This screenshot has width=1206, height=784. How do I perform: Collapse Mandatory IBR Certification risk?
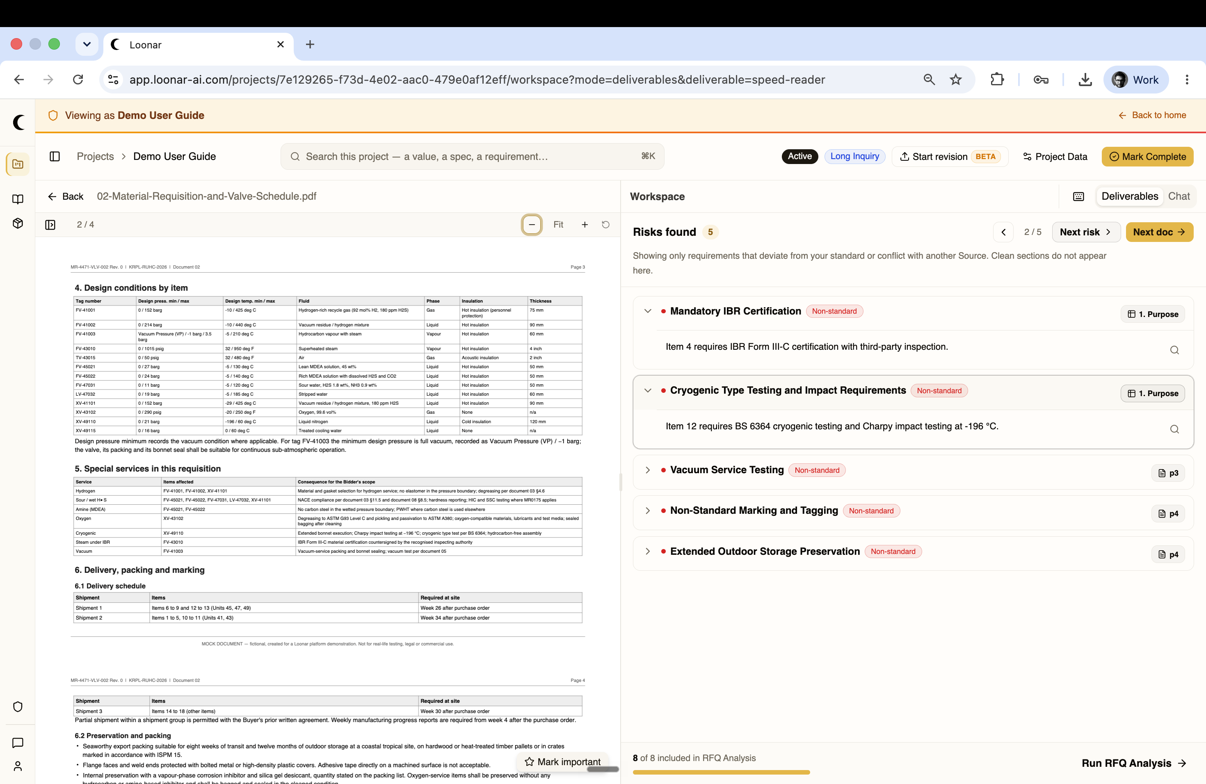[x=648, y=311]
